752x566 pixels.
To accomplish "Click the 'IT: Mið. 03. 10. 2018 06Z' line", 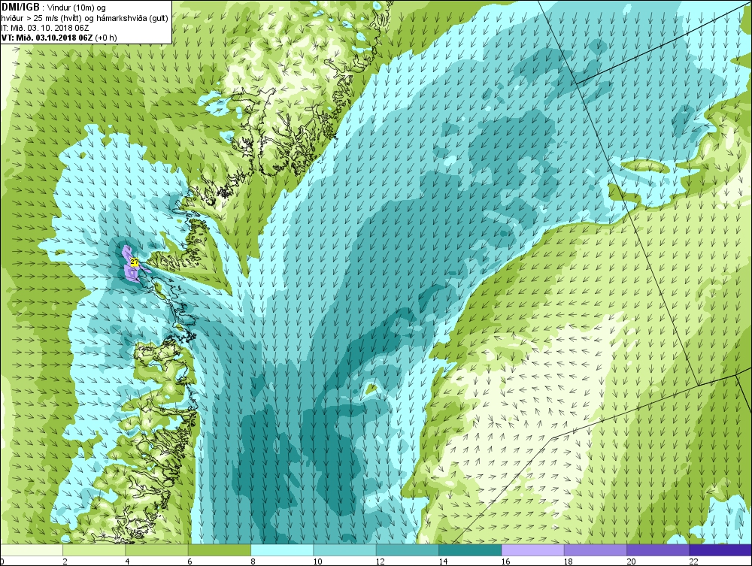I will 44,28.
